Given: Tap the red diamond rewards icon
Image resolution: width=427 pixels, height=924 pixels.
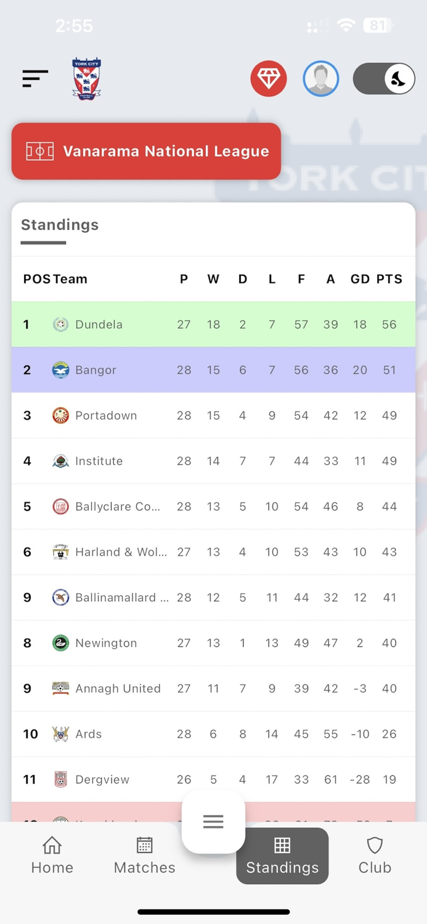Looking at the screenshot, I should [x=269, y=78].
